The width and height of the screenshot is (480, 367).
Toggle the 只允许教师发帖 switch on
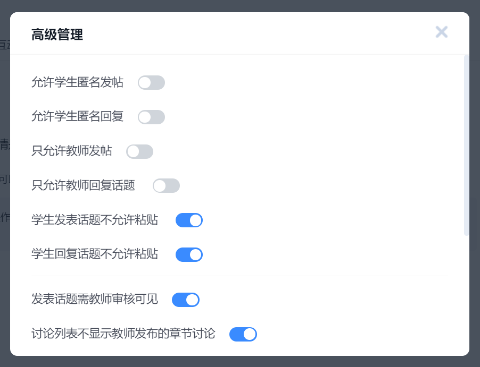(139, 152)
